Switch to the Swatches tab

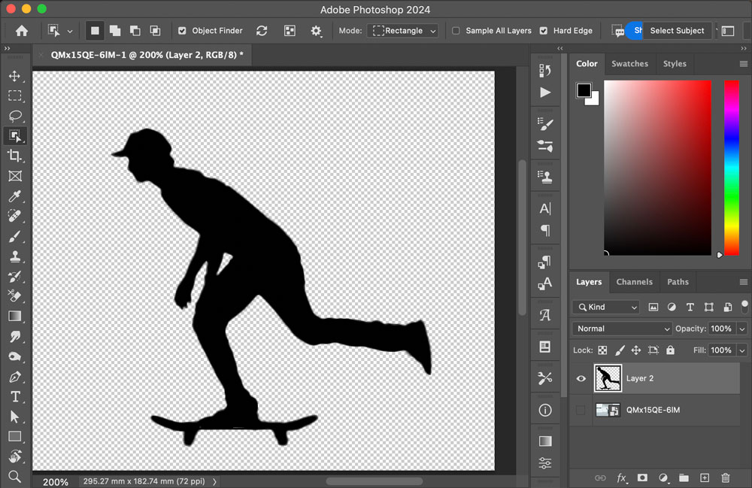click(x=629, y=64)
